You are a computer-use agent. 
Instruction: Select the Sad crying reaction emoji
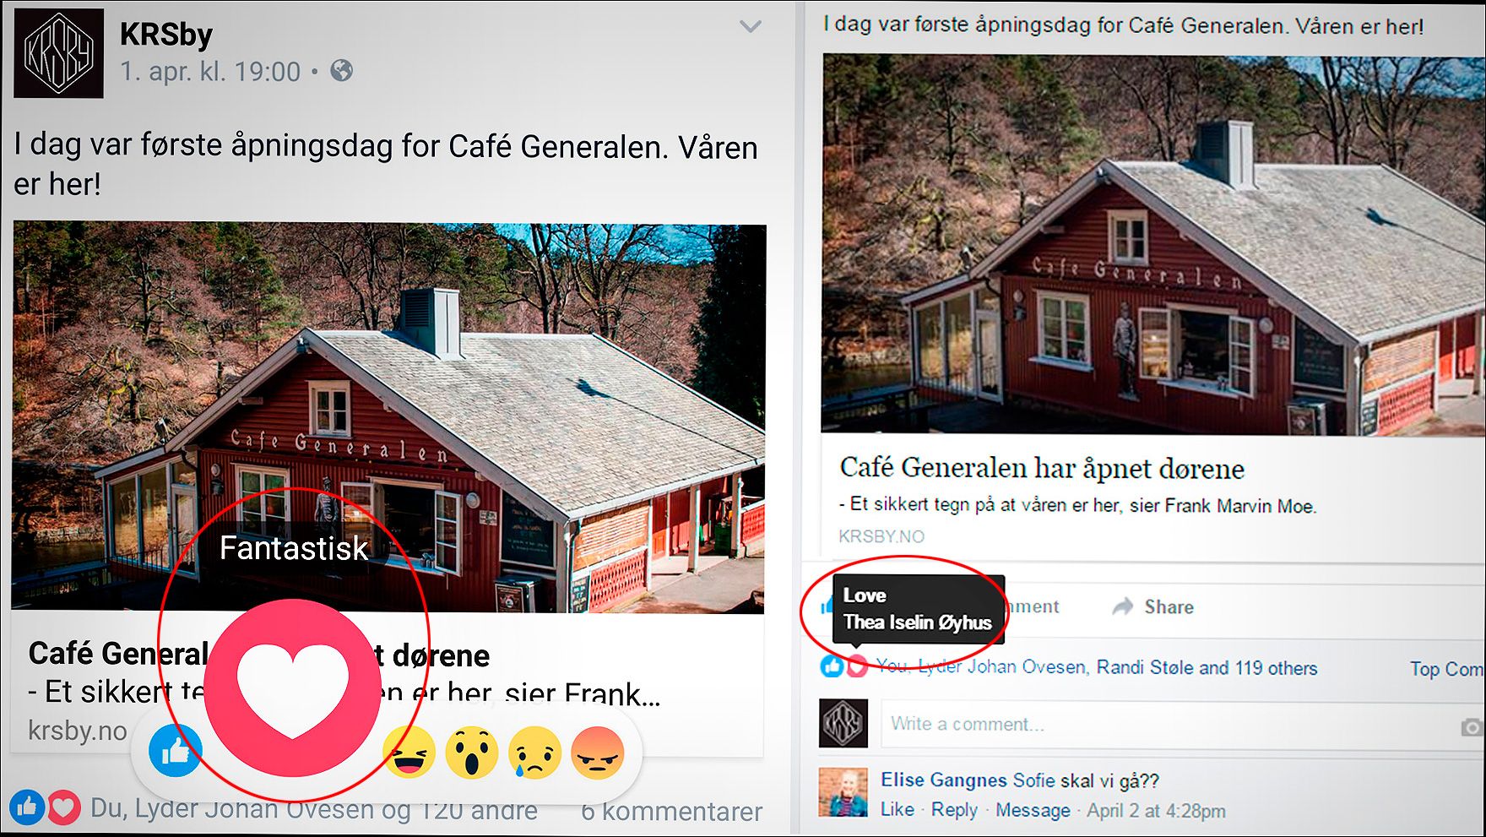pos(535,752)
